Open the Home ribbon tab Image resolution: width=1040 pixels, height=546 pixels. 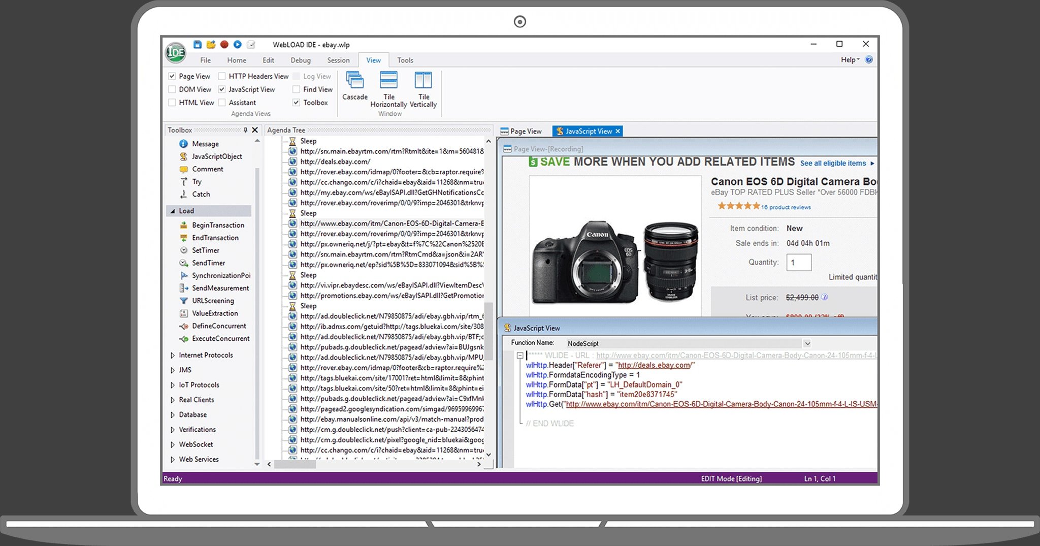click(237, 60)
